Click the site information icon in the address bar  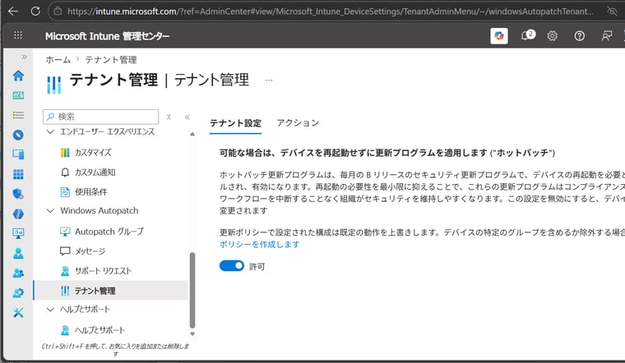[x=58, y=11]
